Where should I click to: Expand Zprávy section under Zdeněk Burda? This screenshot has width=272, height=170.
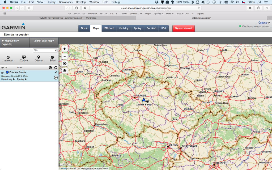pyautogui.click(x=22, y=79)
